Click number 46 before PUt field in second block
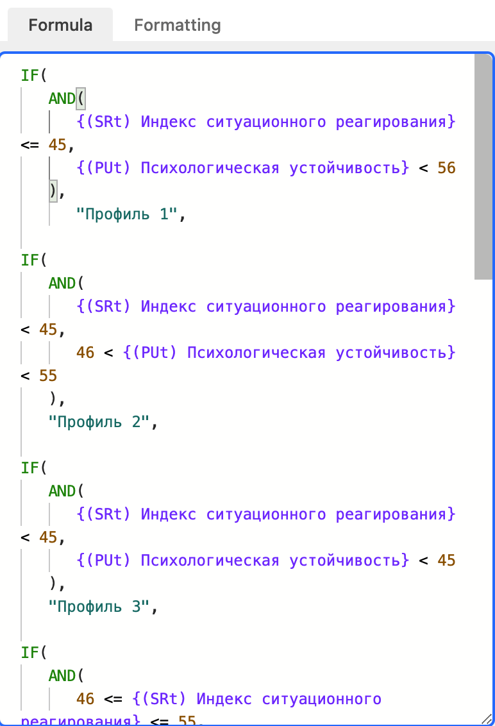The height and width of the screenshot is (726, 495). 85,353
